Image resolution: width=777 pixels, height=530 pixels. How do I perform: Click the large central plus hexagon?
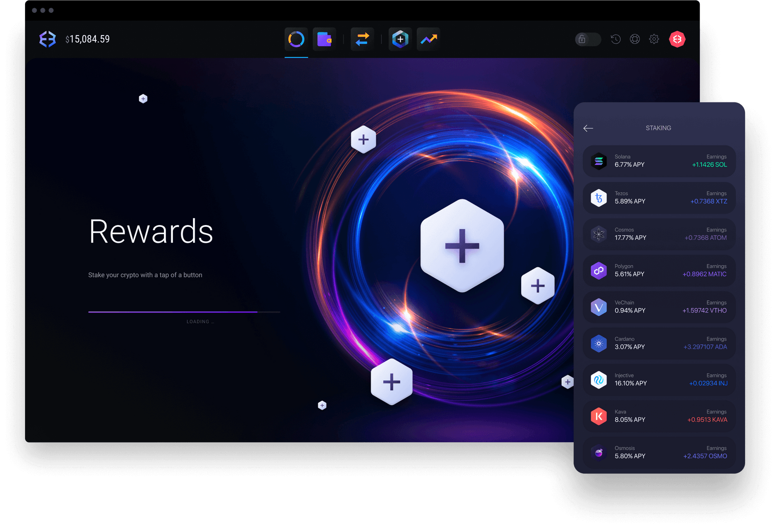tap(462, 246)
